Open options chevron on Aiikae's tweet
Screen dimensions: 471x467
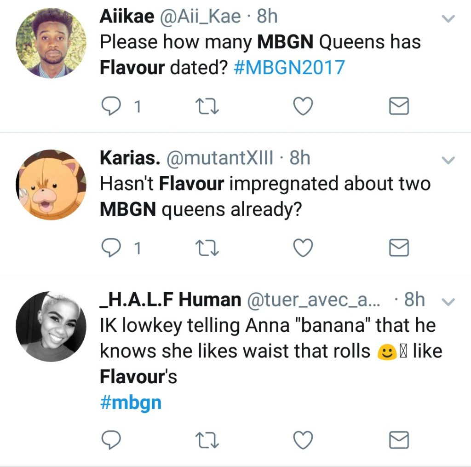click(448, 19)
